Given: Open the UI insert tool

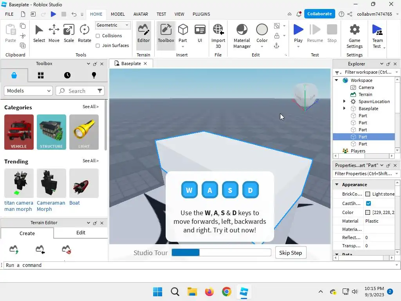Looking at the screenshot, I should pyautogui.click(x=200, y=34).
